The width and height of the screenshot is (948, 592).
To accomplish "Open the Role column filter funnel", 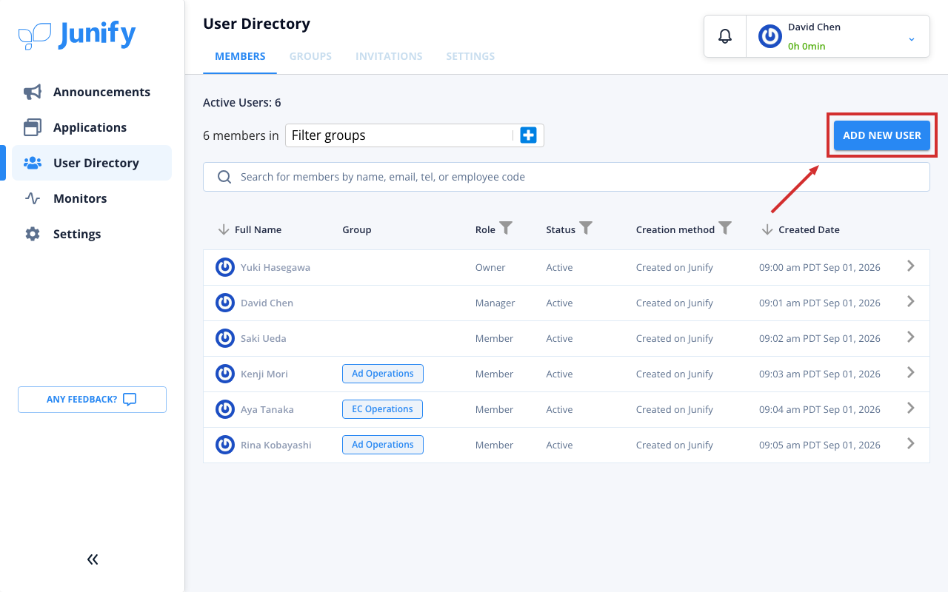I will (506, 229).
